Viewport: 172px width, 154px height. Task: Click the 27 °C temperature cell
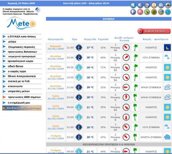90,47
